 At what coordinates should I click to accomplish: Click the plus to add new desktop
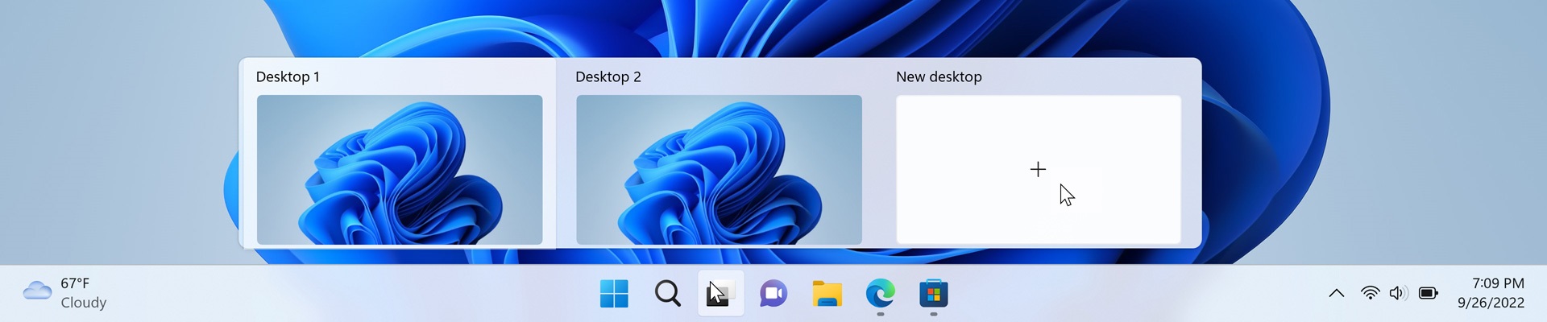(x=1038, y=169)
